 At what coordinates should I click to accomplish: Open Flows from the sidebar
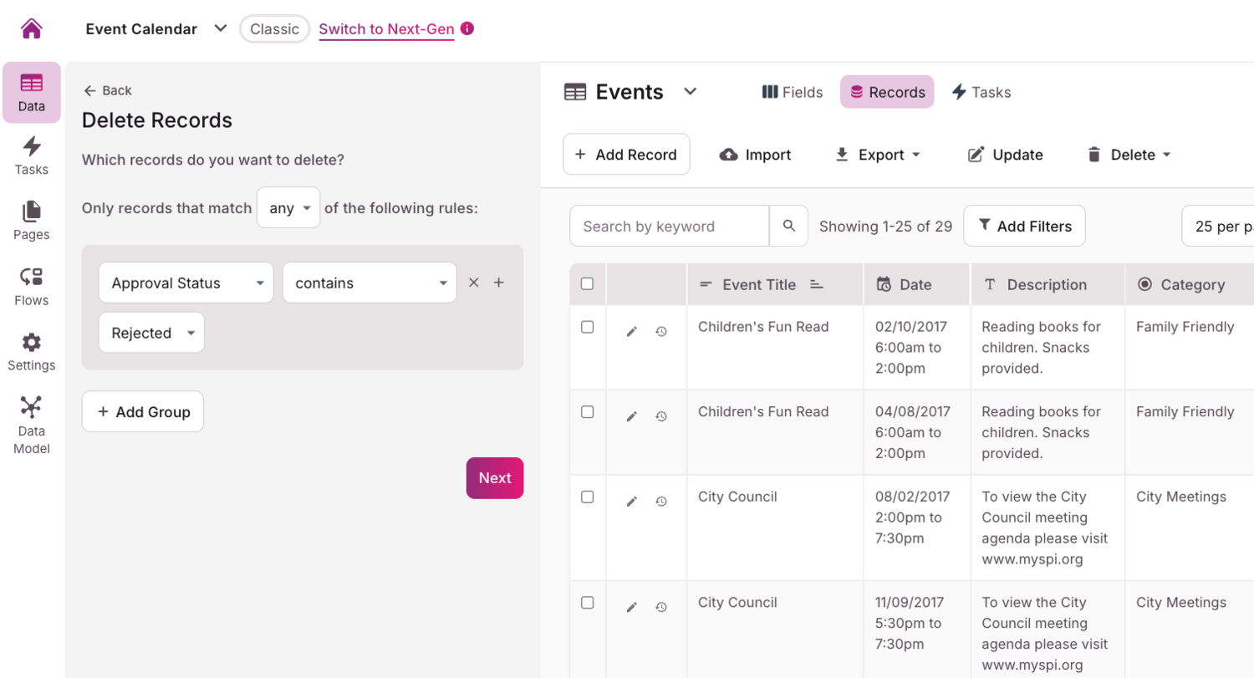click(x=31, y=286)
